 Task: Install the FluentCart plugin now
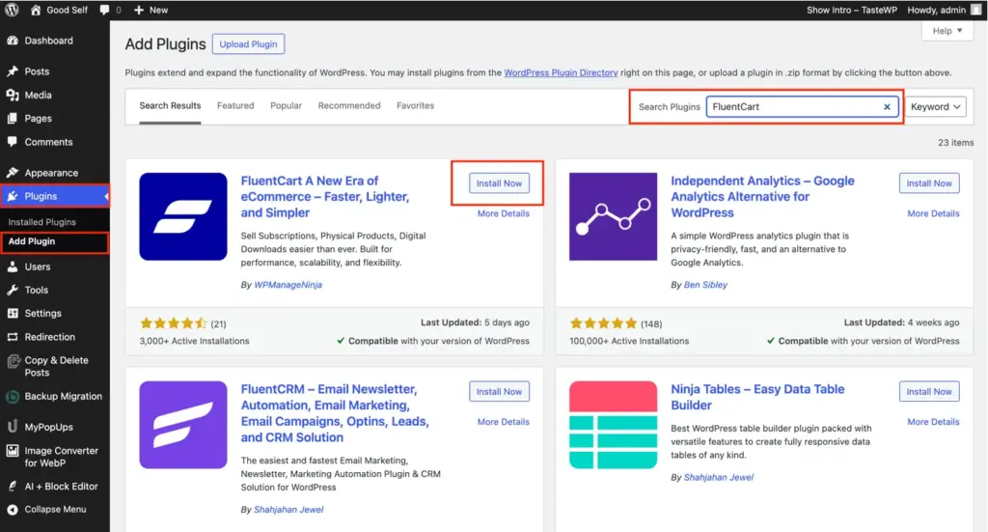click(x=499, y=183)
